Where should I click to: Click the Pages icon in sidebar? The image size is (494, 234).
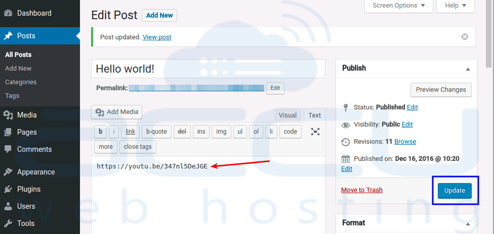8,132
